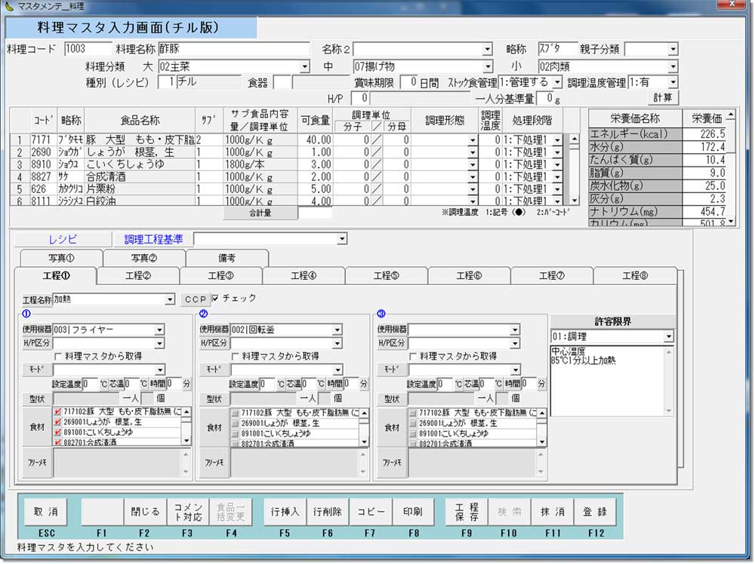Click the 行挿入 button
This screenshot has width=755, height=564.
pyautogui.click(x=285, y=511)
